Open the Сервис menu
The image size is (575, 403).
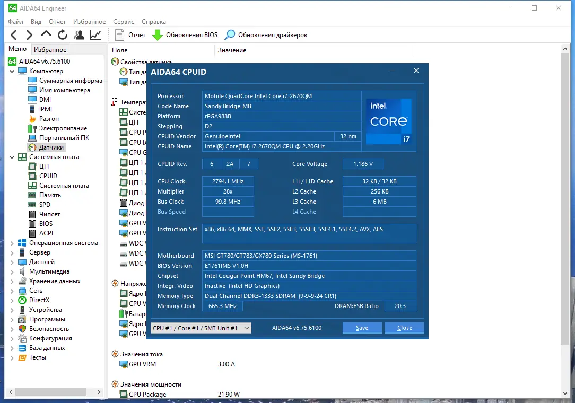point(124,22)
